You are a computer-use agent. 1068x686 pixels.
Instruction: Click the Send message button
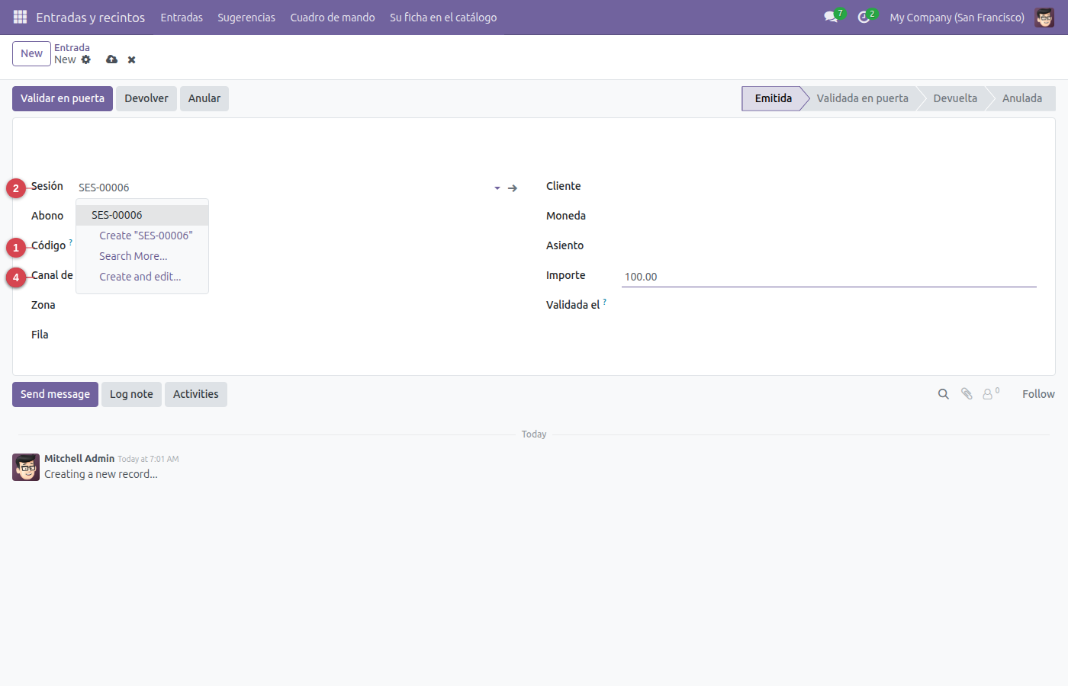(x=55, y=394)
